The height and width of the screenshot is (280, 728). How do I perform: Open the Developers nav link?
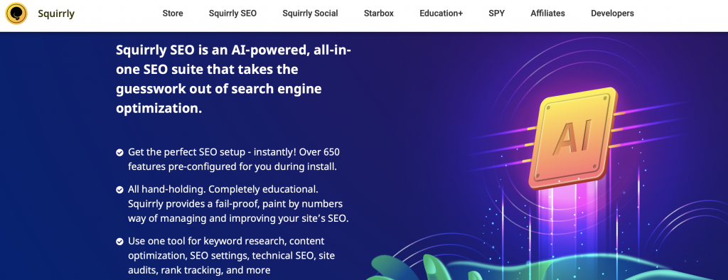click(x=612, y=14)
